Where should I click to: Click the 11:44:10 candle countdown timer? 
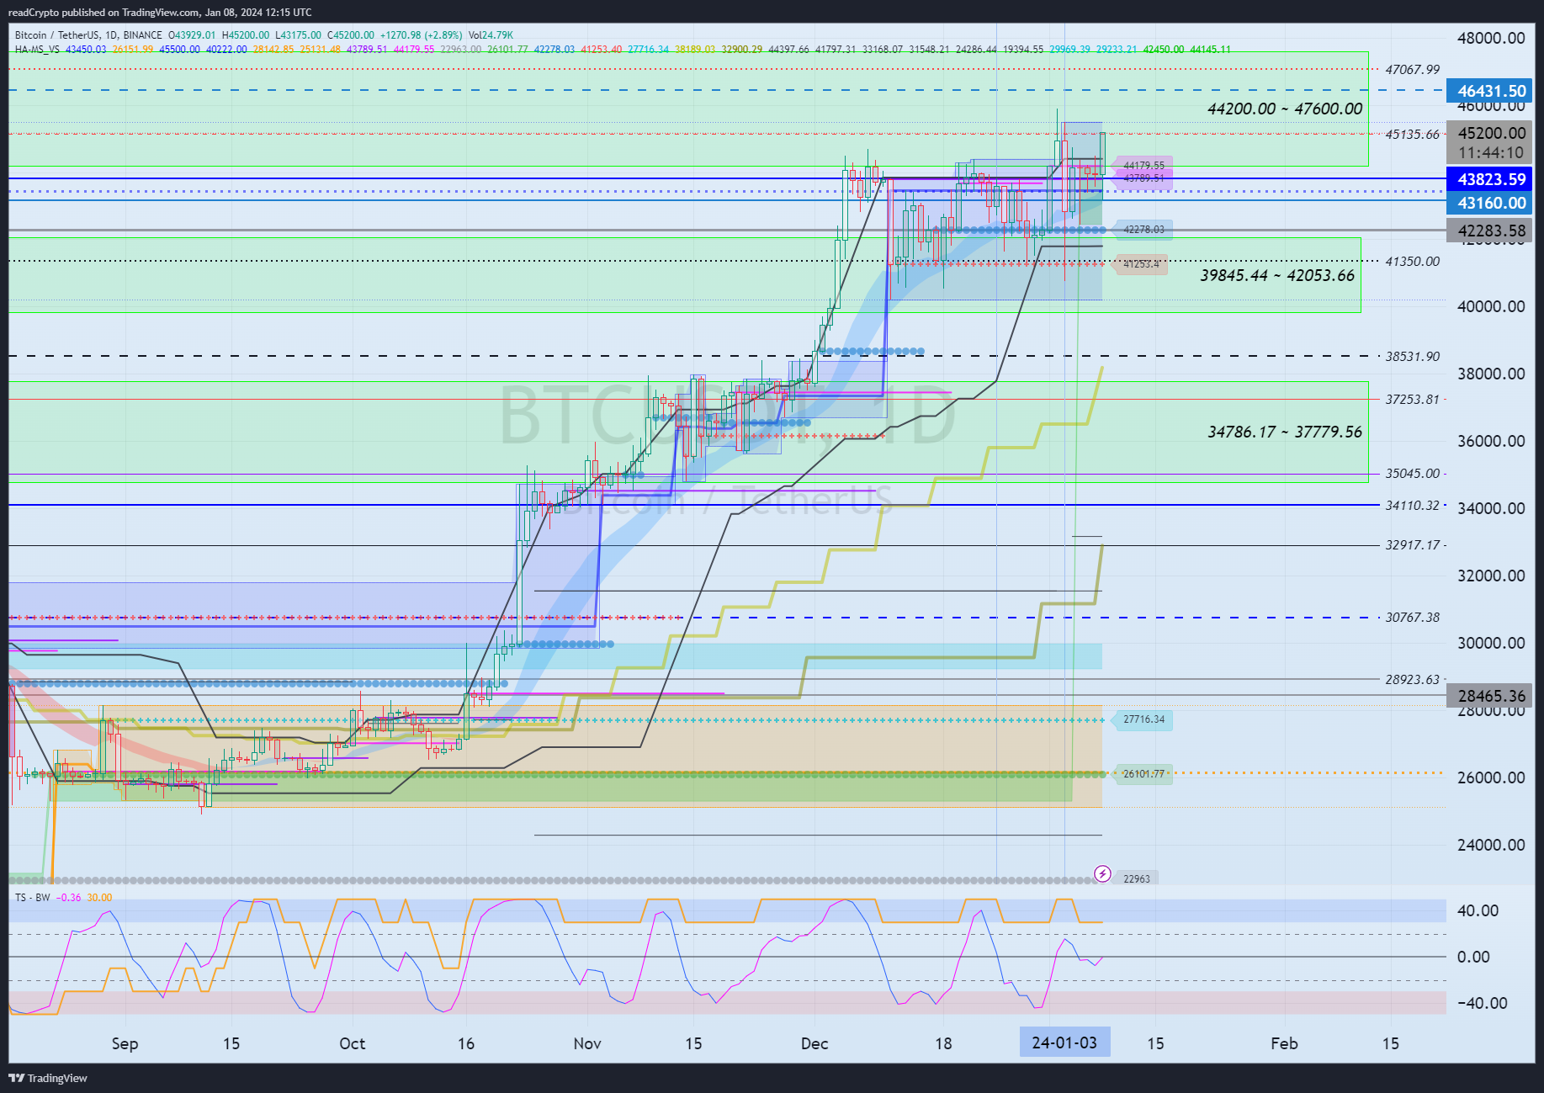[x=1491, y=153]
